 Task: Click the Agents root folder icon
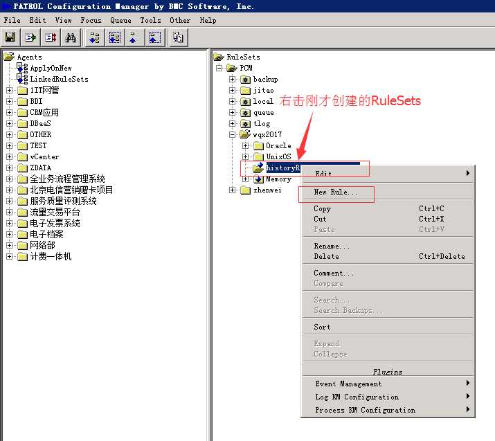tap(9, 57)
